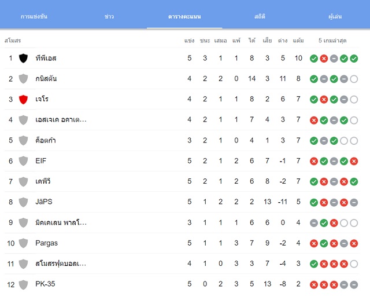Image resolution: width=370 pixels, height=296 pixels.
Task: Click the แต้ม column header
Action: point(298,41)
